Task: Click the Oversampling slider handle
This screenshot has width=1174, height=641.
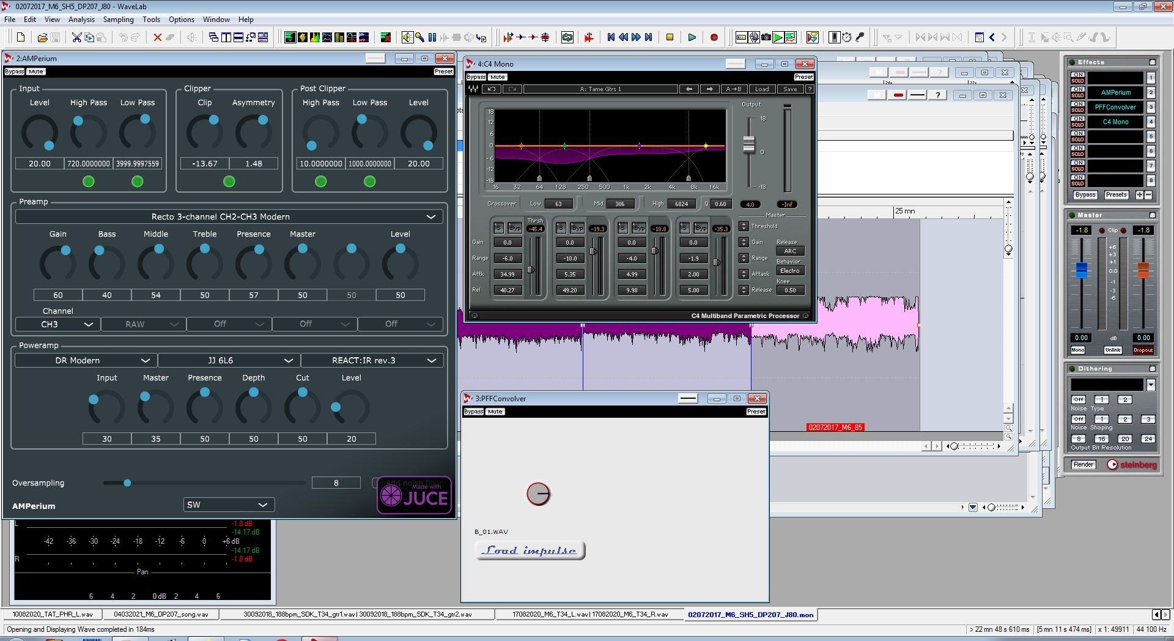Action: click(127, 483)
